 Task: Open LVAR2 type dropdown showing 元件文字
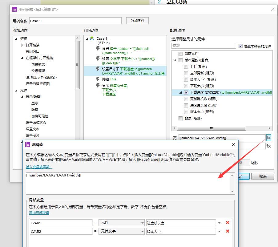122,231
